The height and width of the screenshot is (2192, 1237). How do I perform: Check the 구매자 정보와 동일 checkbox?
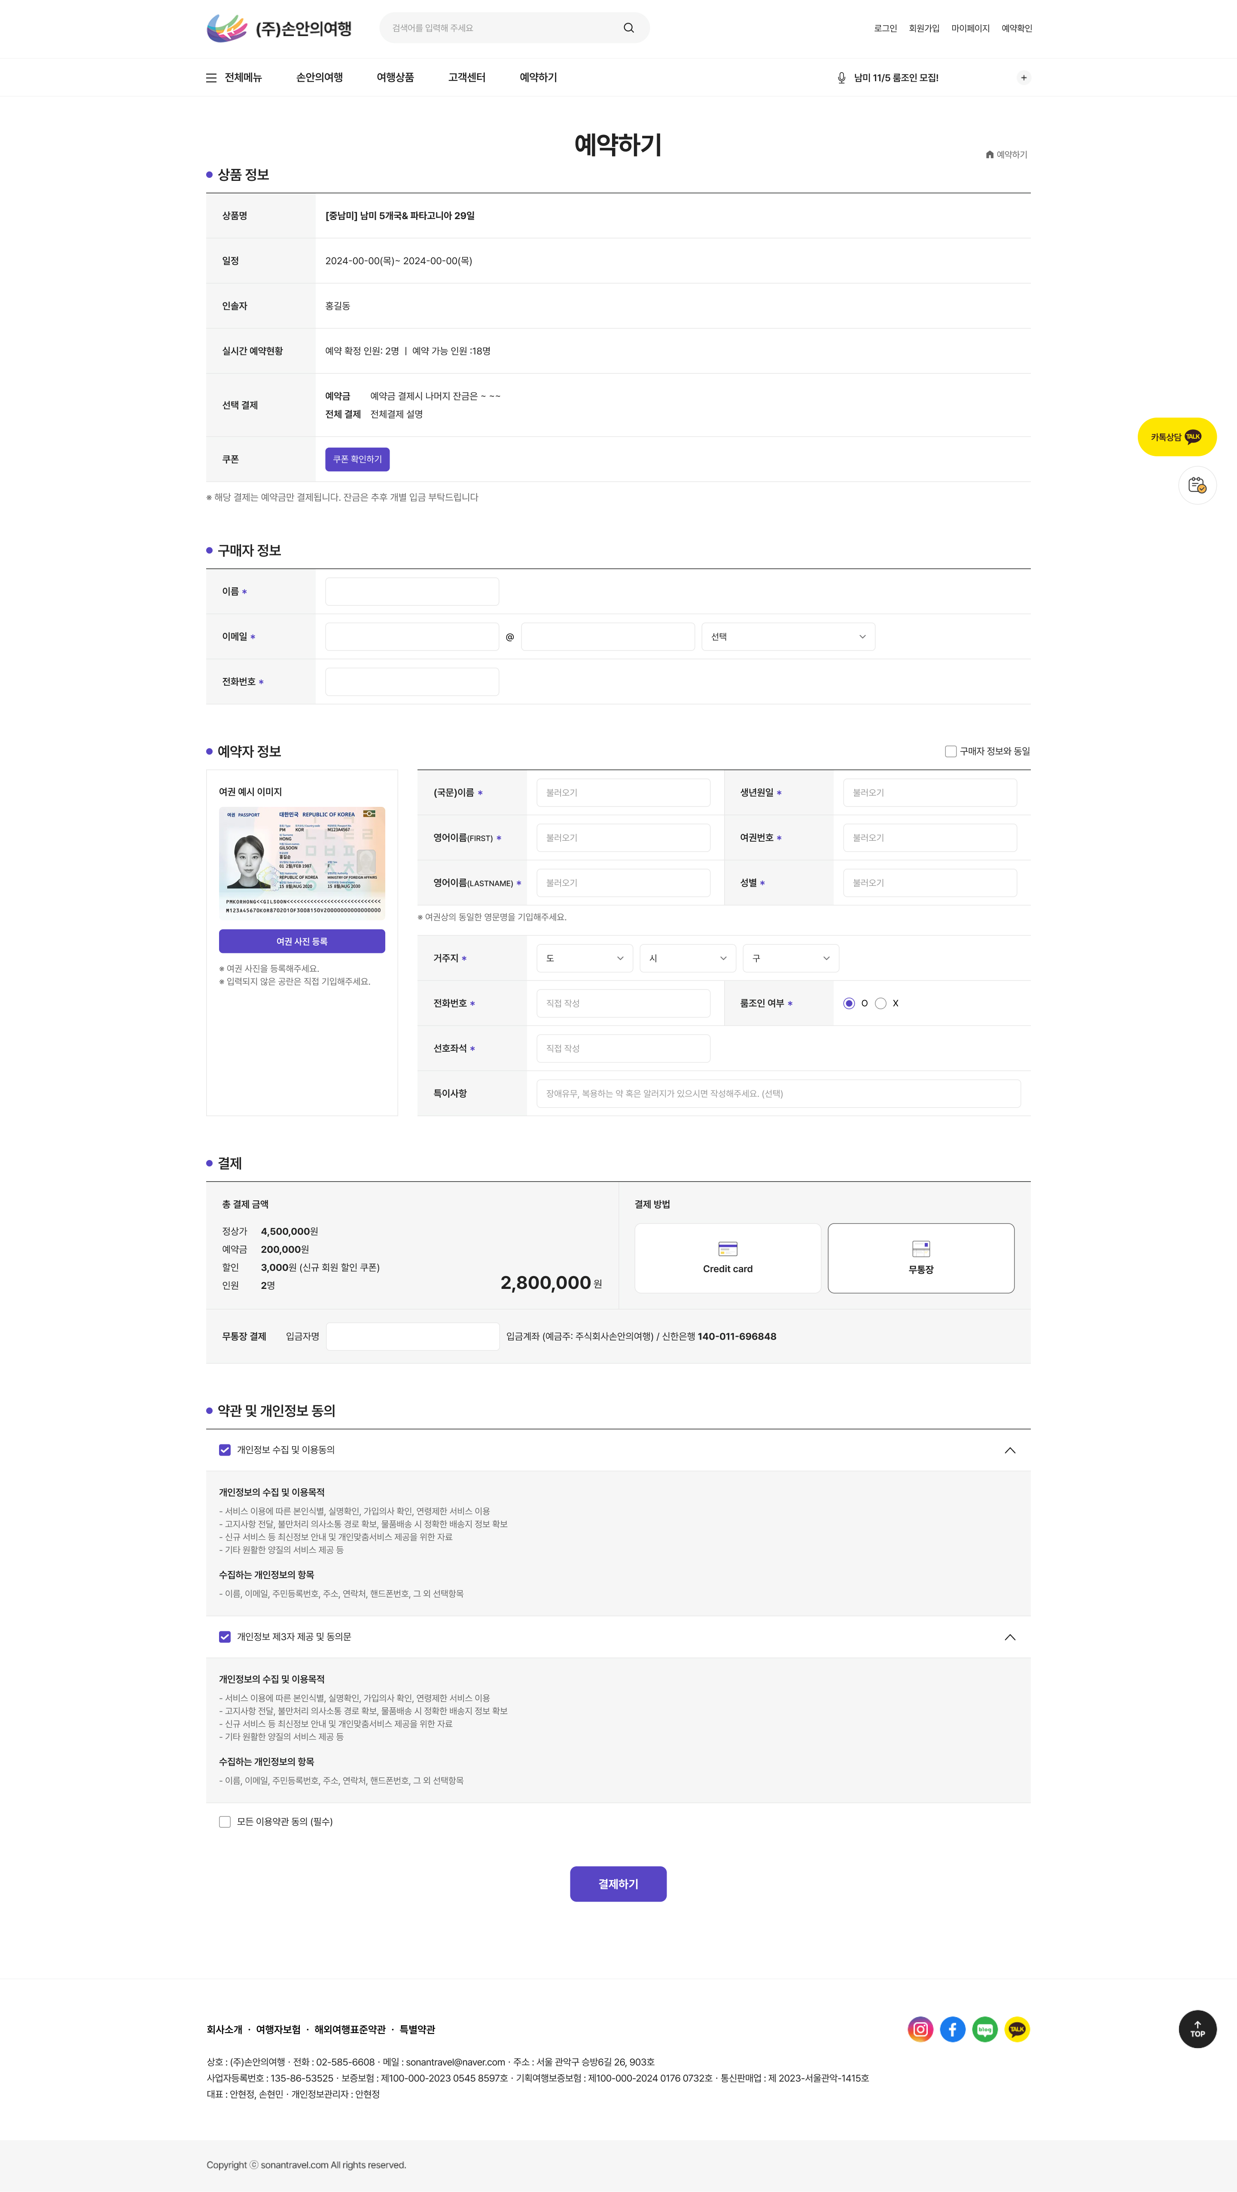[x=950, y=751]
